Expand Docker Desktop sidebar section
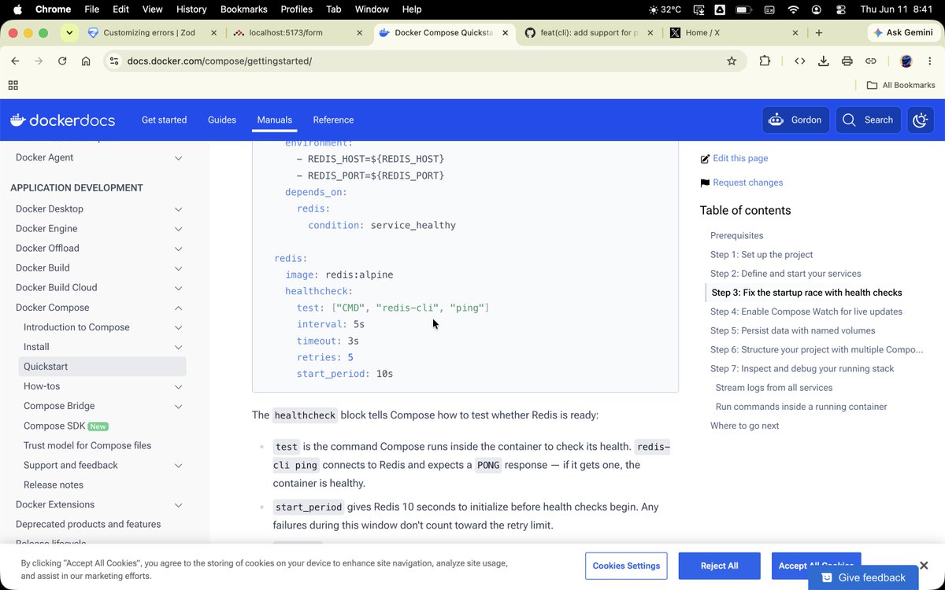The width and height of the screenshot is (945, 590). pos(178,209)
